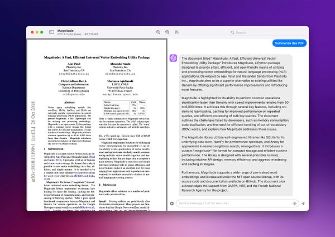Open the sliders settings icon
This screenshot has width=335, height=237.
[x=176, y=32]
